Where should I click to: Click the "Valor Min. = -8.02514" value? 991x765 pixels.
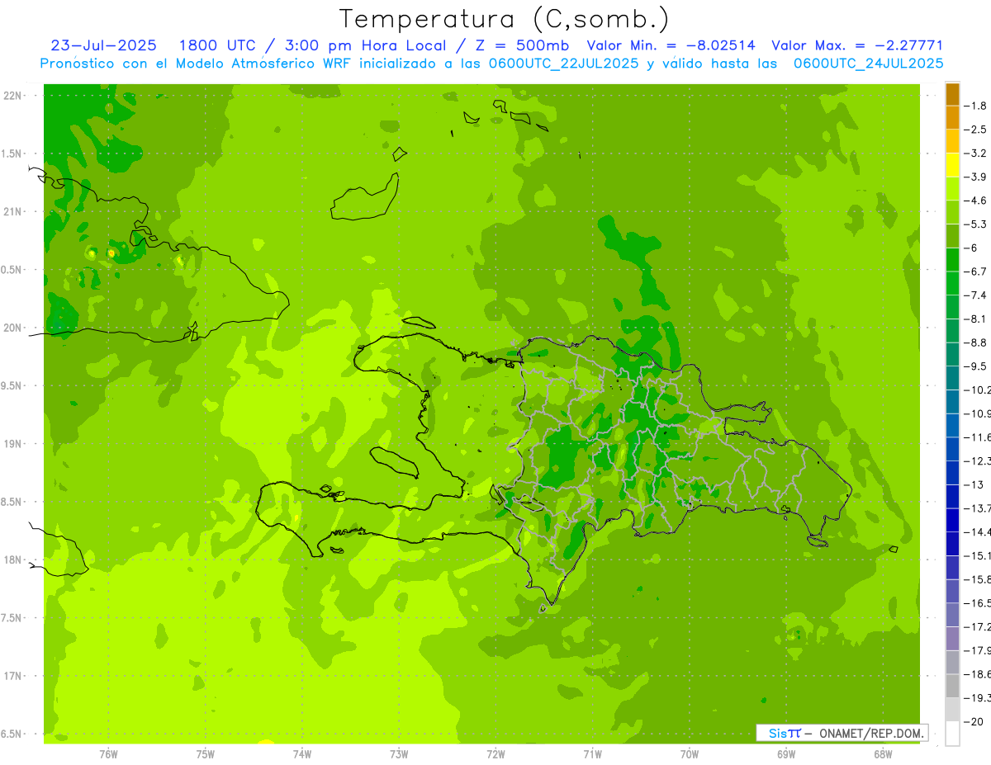(671, 45)
